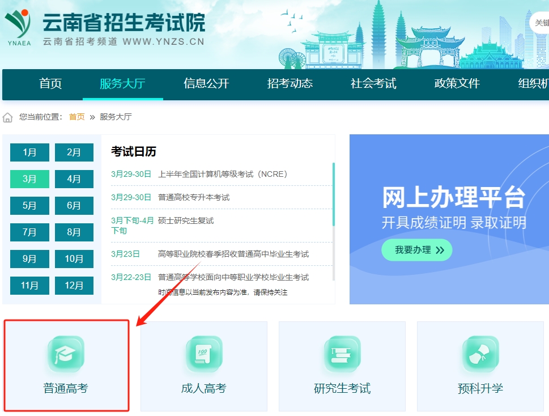Open 招考动态 menu item
The image size is (549, 416).
pyautogui.click(x=290, y=84)
